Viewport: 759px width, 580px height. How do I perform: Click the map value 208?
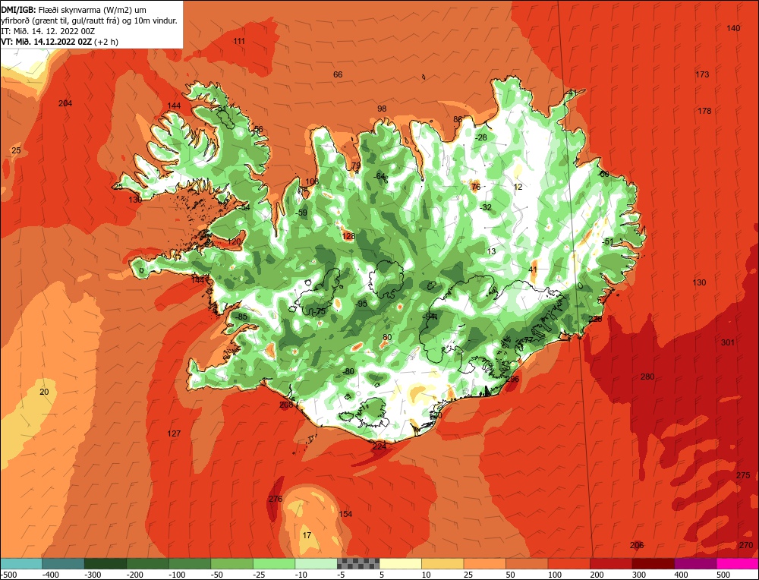[286, 405]
